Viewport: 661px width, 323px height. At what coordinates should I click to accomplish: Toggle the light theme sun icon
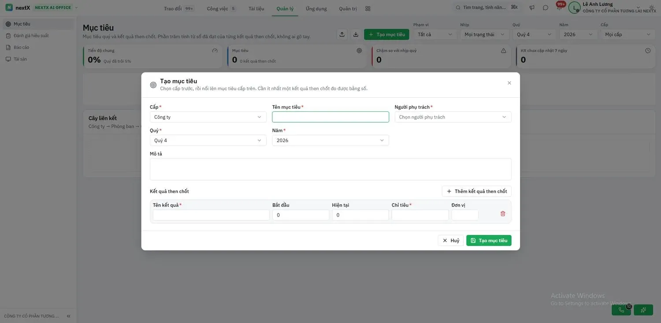(652, 8)
